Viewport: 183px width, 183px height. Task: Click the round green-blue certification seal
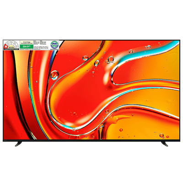coord(54,45)
